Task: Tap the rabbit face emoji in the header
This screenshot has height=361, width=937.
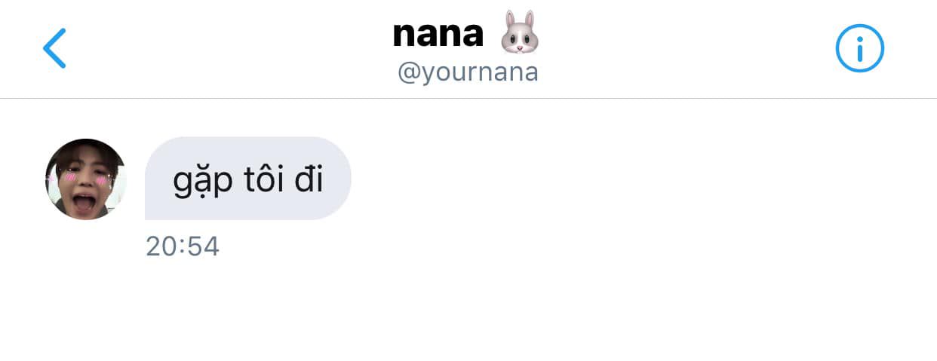Action: pyautogui.click(x=520, y=32)
